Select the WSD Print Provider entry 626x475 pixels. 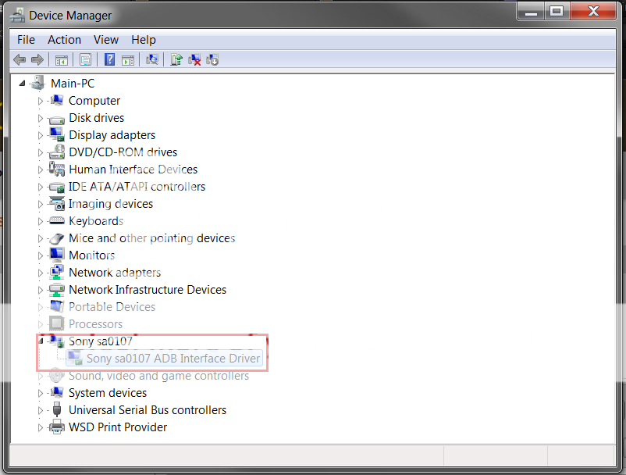(x=117, y=427)
